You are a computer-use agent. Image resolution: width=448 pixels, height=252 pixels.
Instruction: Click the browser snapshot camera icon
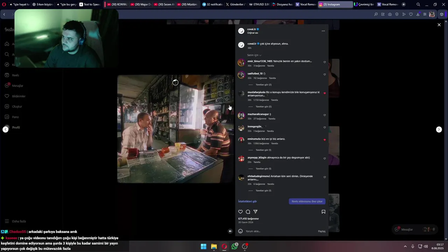(390, 14)
